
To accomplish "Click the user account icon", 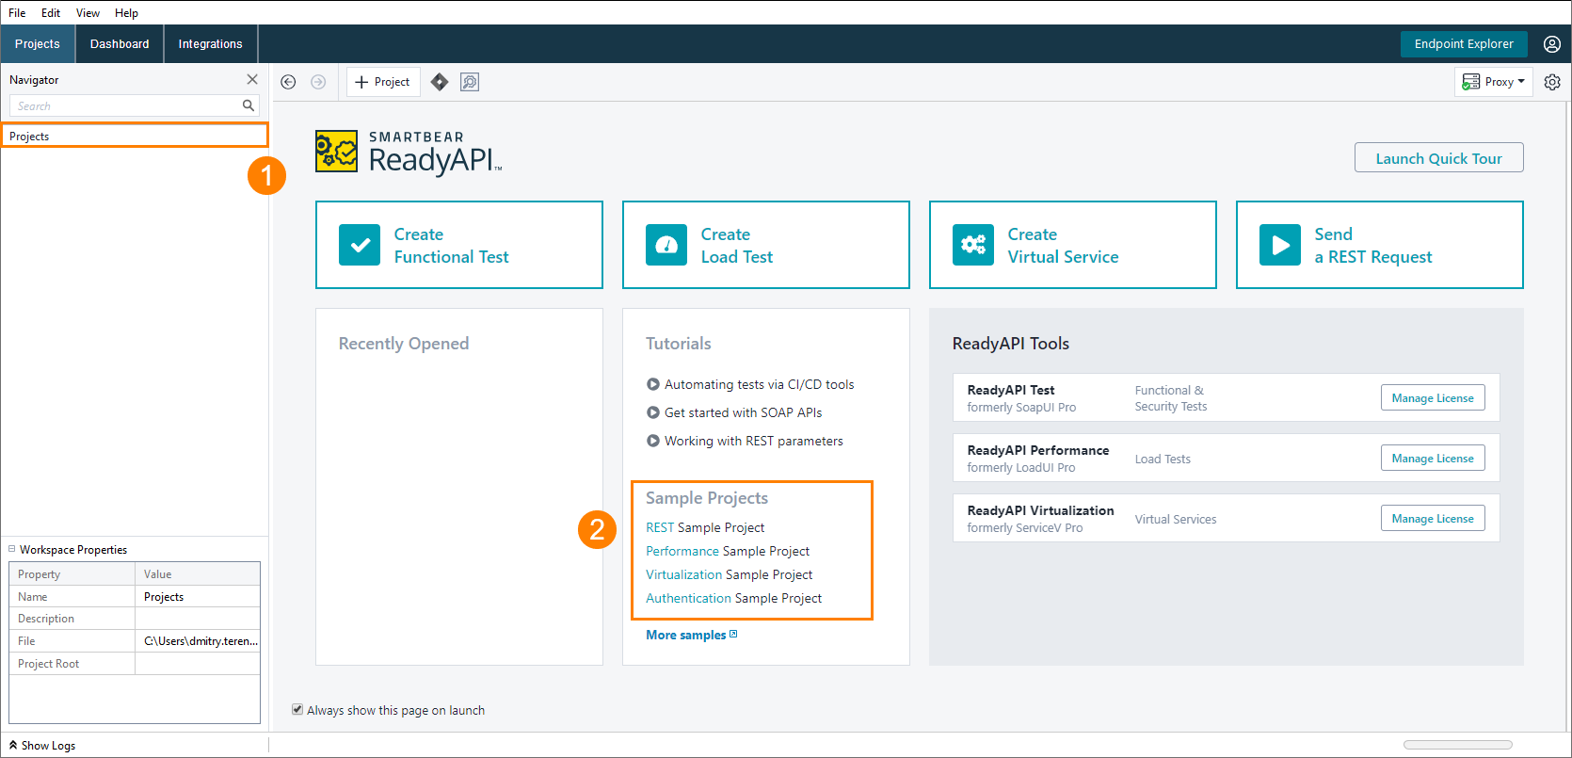I will tap(1552, 44).
